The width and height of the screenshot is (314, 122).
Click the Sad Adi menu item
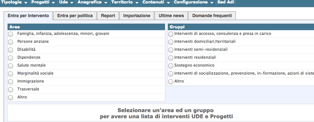pos(225,3)
